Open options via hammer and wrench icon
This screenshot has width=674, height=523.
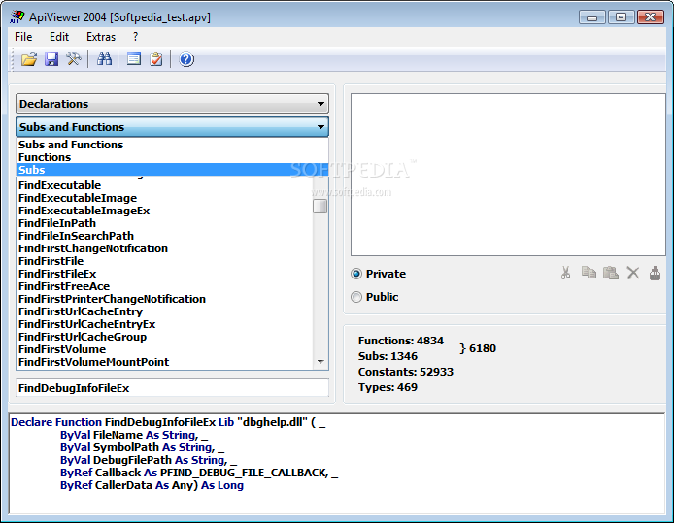(x=74, y=59)
